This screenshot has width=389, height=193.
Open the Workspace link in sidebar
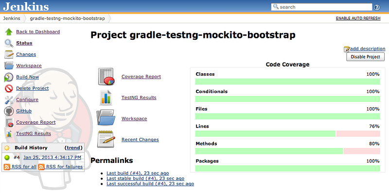[x=29, y=66]
